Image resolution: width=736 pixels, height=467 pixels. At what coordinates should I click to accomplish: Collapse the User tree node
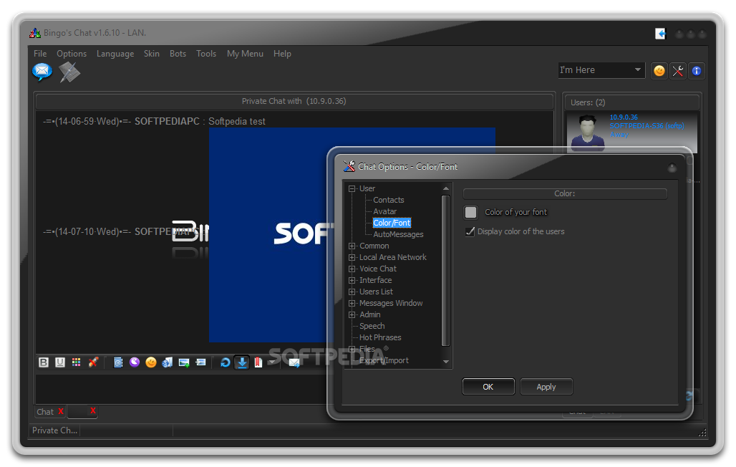352,189
